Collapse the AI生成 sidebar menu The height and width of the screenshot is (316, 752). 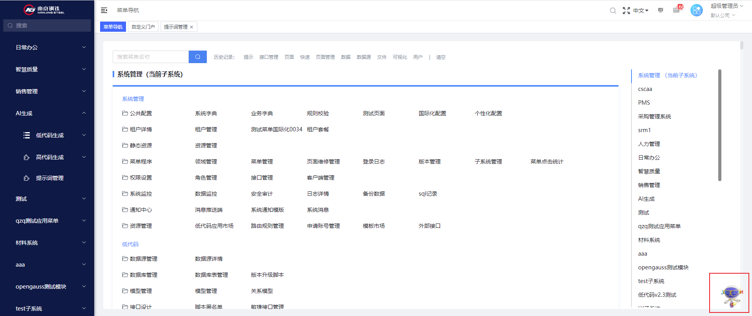click(x=47, y=113)
